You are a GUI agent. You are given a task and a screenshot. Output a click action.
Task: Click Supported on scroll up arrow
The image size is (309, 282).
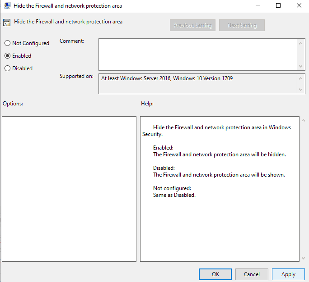pyautogui.click(x=300, y=78)
